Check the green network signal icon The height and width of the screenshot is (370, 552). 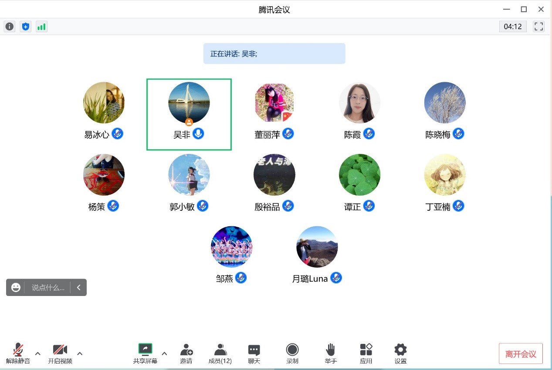[41, 27]
